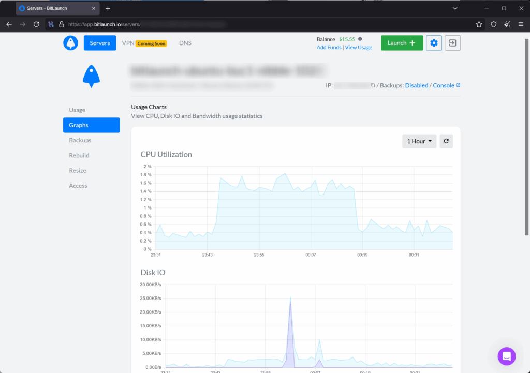Reload the page in the browser
This screenshot has width=530, height=373.
pyautogui.click(x=36, y=24)
